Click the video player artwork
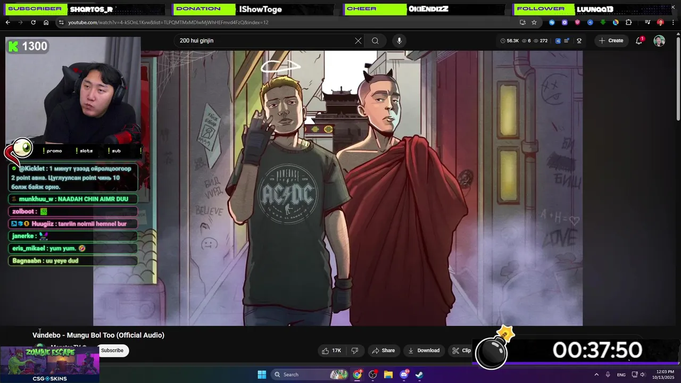681x383 pixels. [x=338, y=188]
